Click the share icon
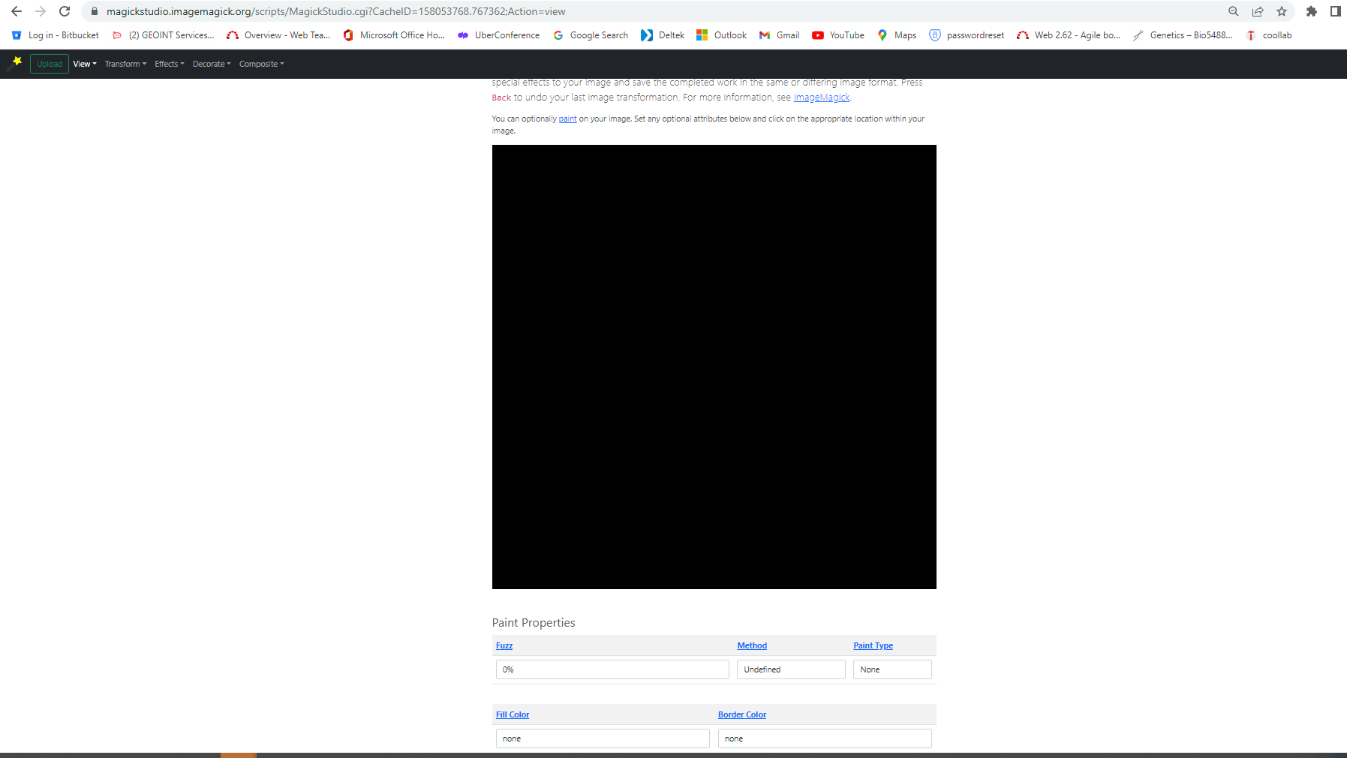Viewport: 1347px width, 758px height. (1258, 11)
